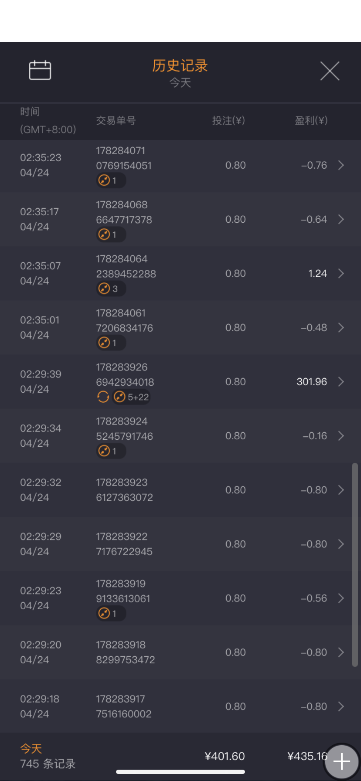Viewport: 361px width, 781px height.
Task: Click free-spin badge on 02:29:34 record
Action: [111, 451]
